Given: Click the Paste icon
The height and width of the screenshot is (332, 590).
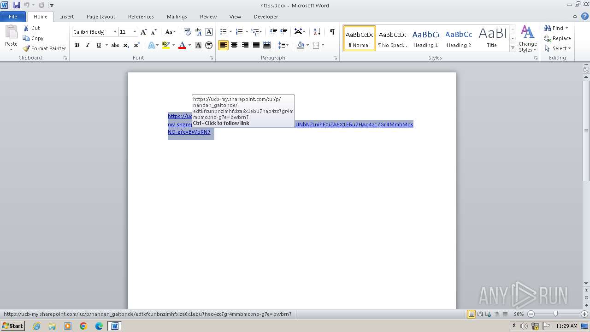Looking at the screenshot, I should click(x=11, y=33).
